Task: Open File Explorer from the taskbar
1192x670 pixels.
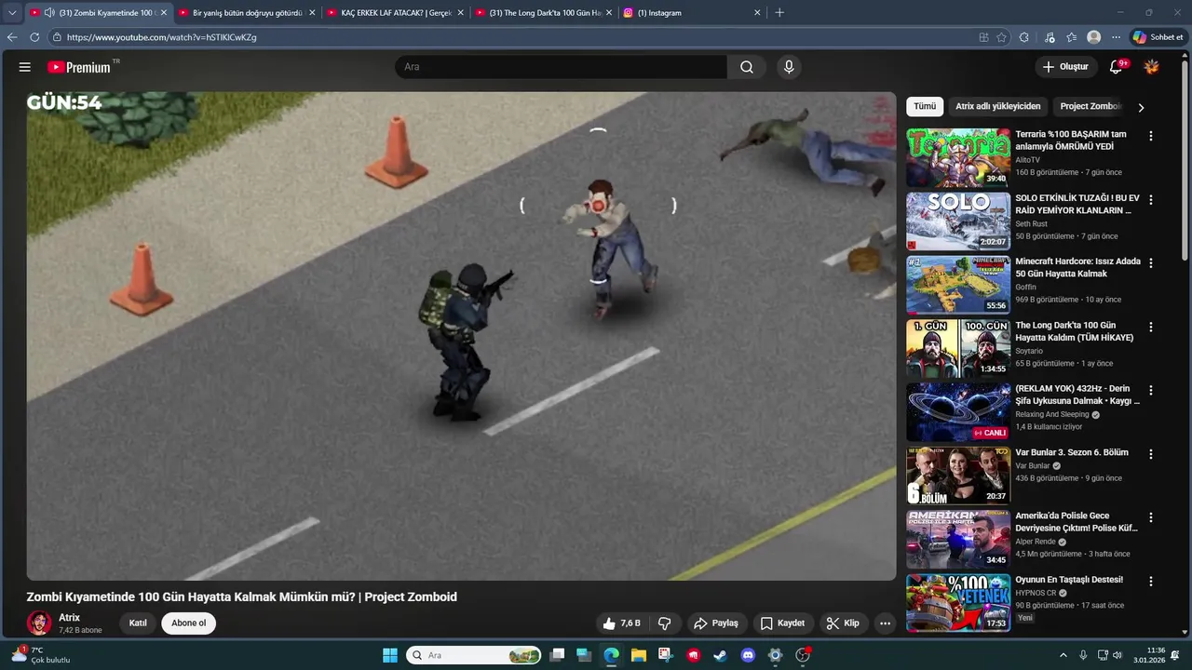Action: pos(639,655)
